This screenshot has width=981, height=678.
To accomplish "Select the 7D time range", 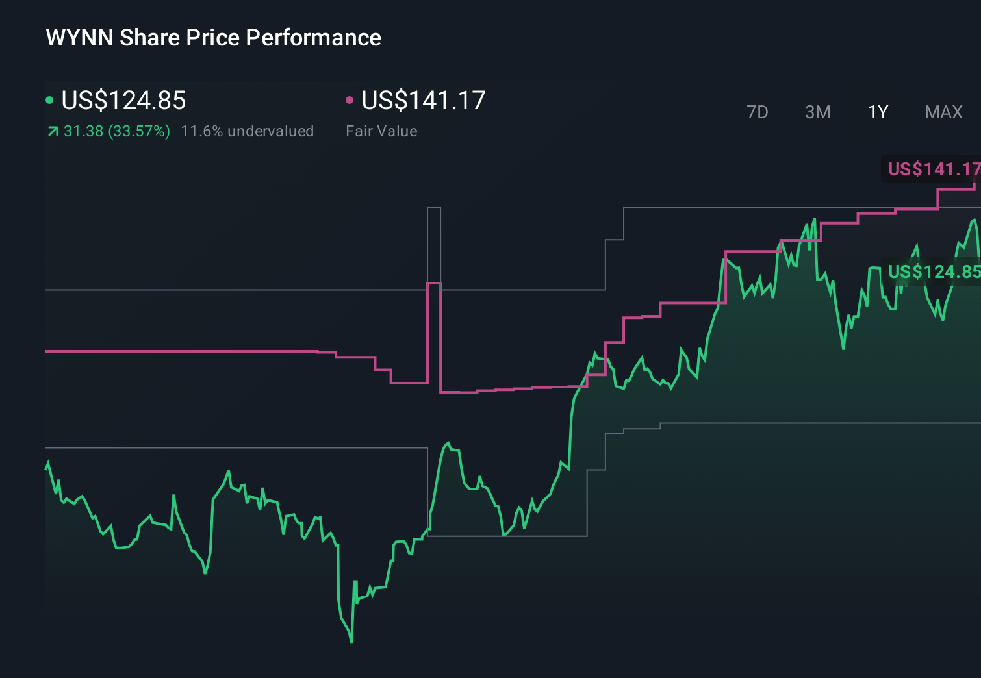I will tap(758, 112).
